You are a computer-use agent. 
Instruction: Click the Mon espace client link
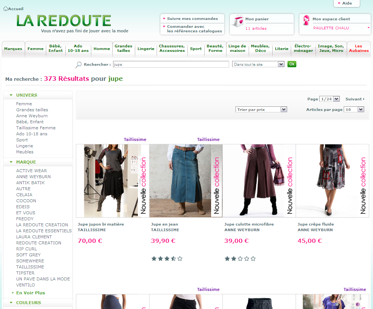(331, 19)
